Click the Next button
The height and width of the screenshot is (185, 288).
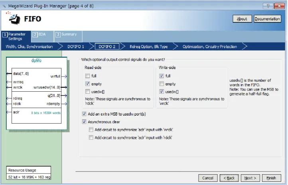tap(250, 178)
